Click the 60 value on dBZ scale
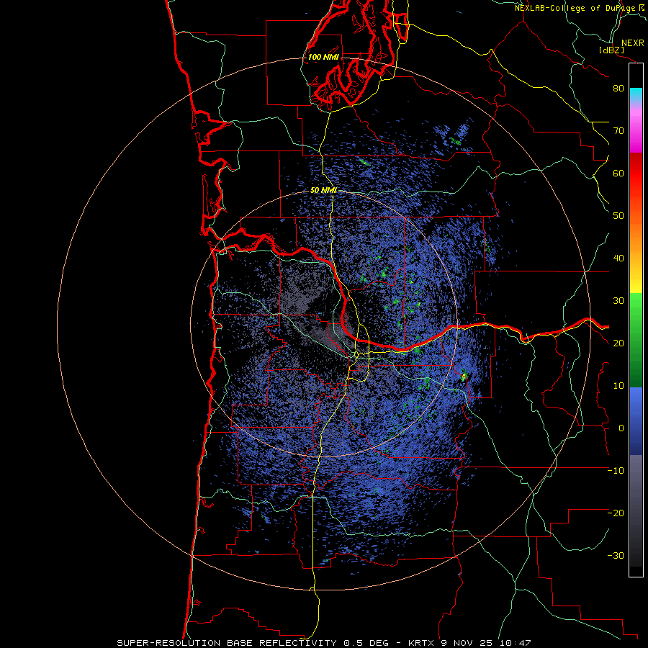The height and width of the screenshot is (648, 648). click(618, 173)
